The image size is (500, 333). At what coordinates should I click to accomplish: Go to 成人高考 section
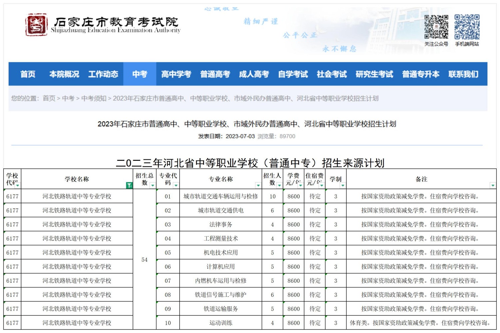point(254,74)
